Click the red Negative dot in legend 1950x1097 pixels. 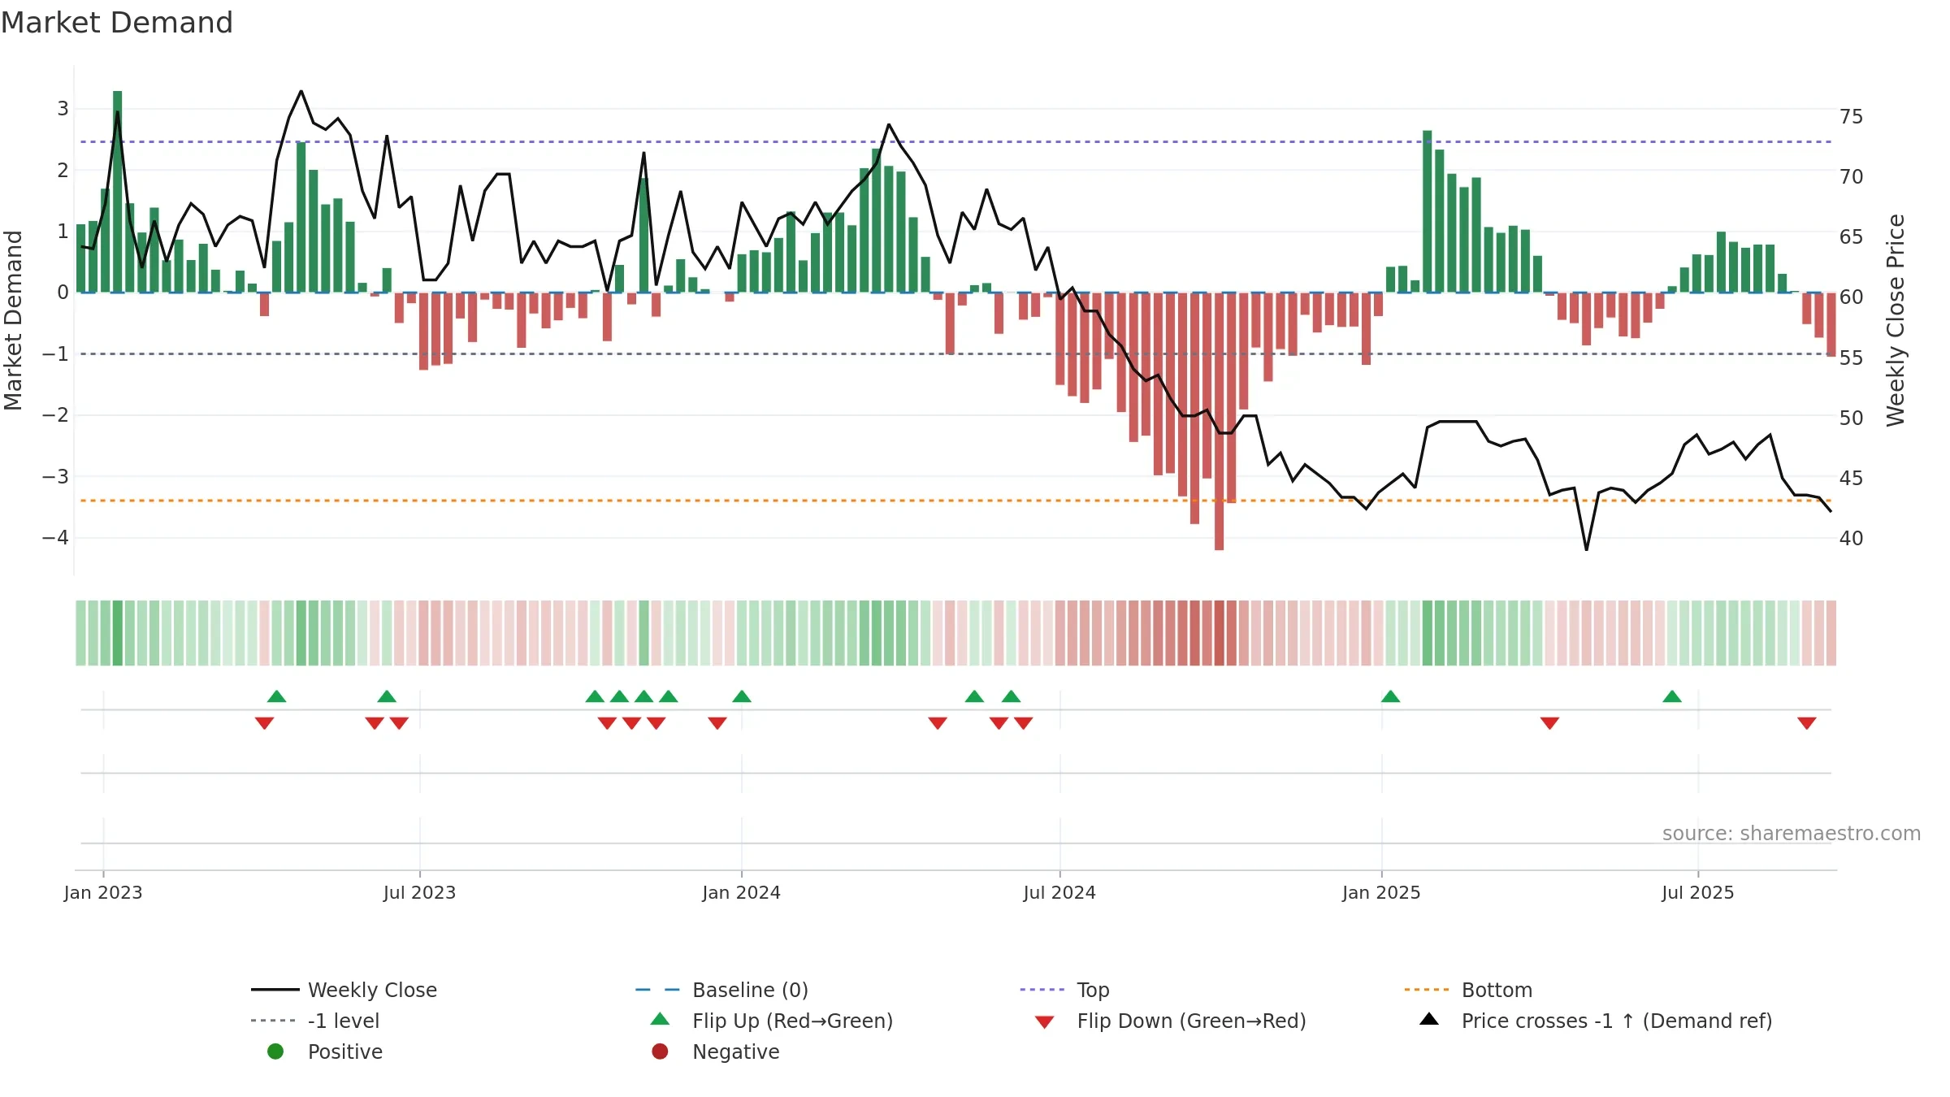click(660, 1051)
